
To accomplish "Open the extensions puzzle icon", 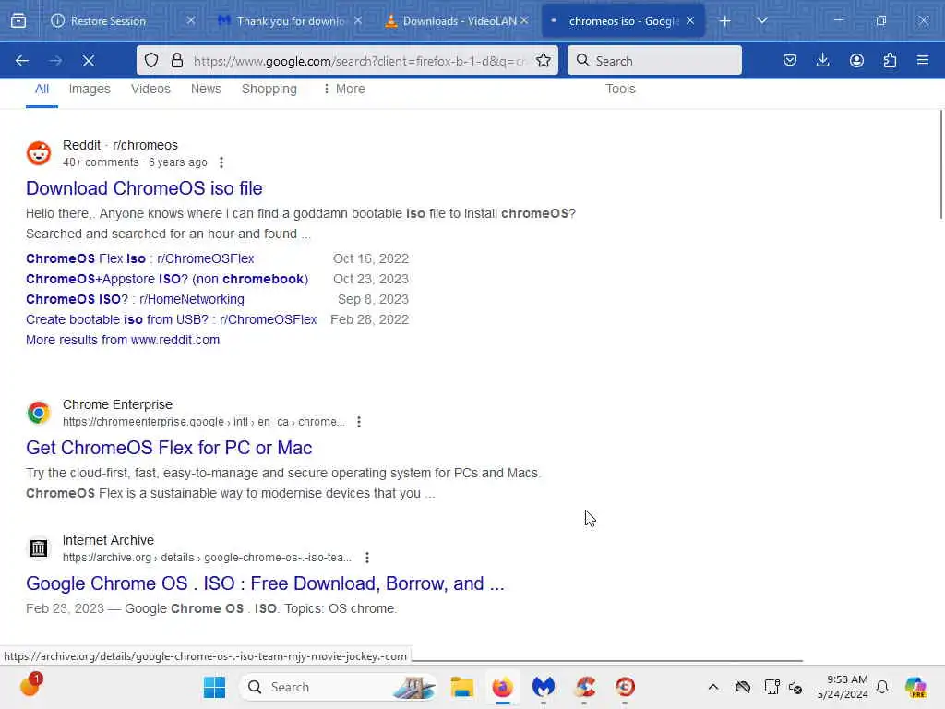I will [x=890, y=60].
